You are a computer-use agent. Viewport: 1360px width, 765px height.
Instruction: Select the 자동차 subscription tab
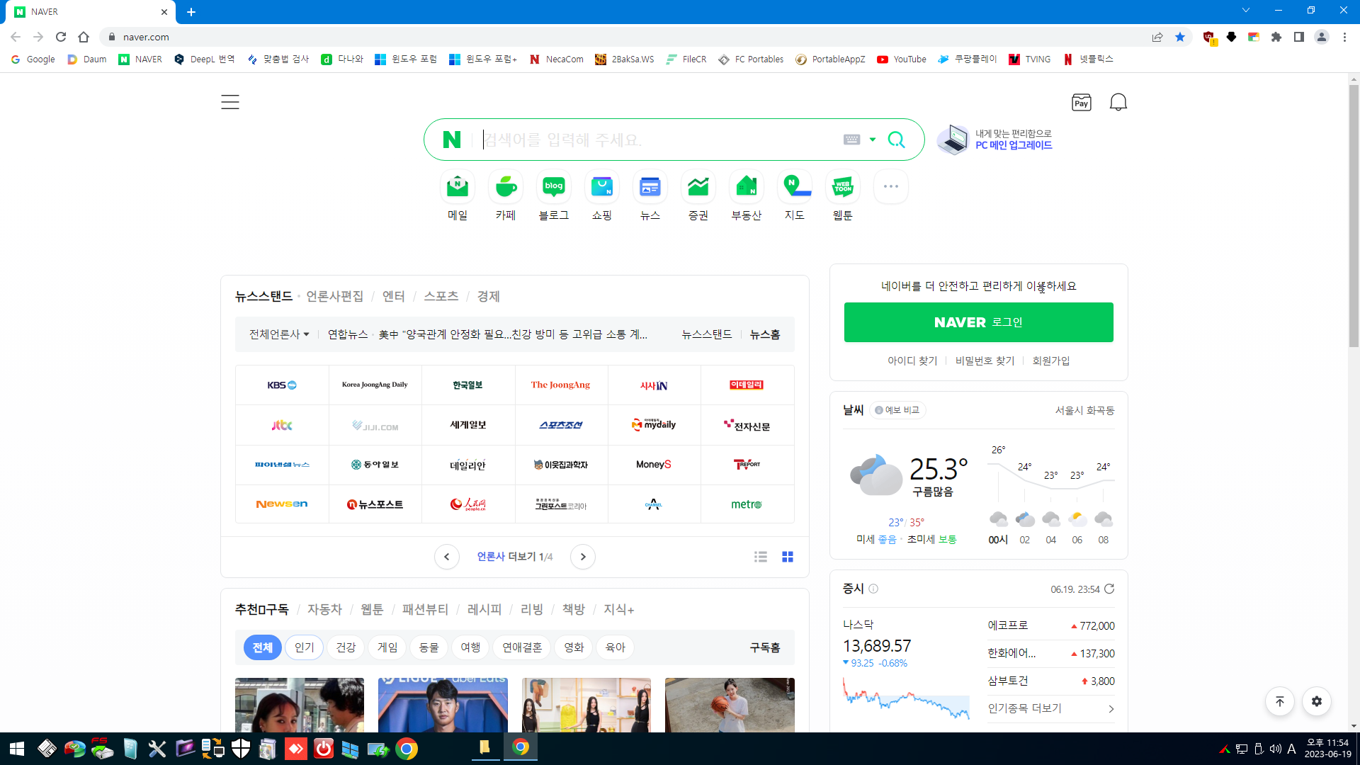pyautogui.click(x=324, y=609)
